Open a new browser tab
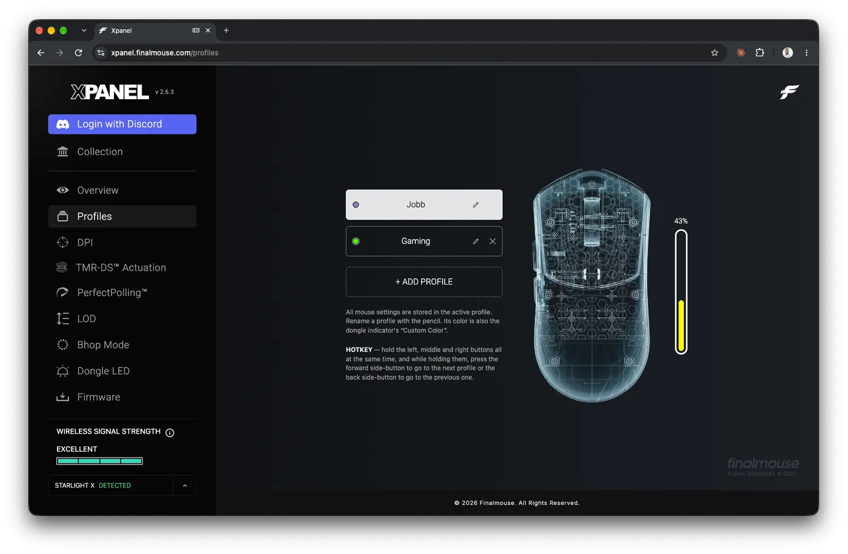Viewport: 848px width, 554px height. [x=226, y=30]
